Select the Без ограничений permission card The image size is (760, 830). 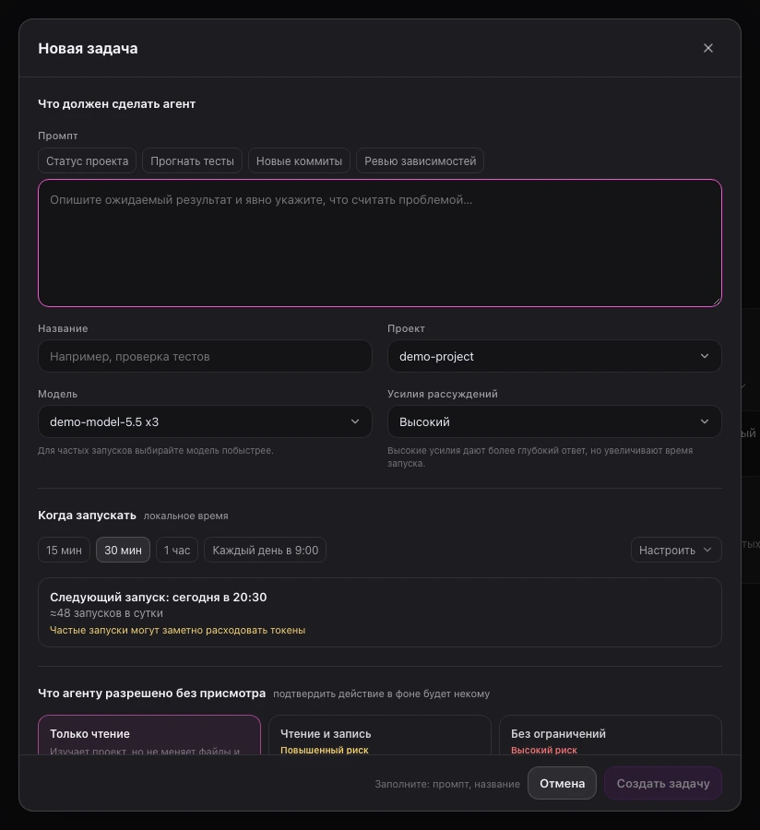(611, 735)
